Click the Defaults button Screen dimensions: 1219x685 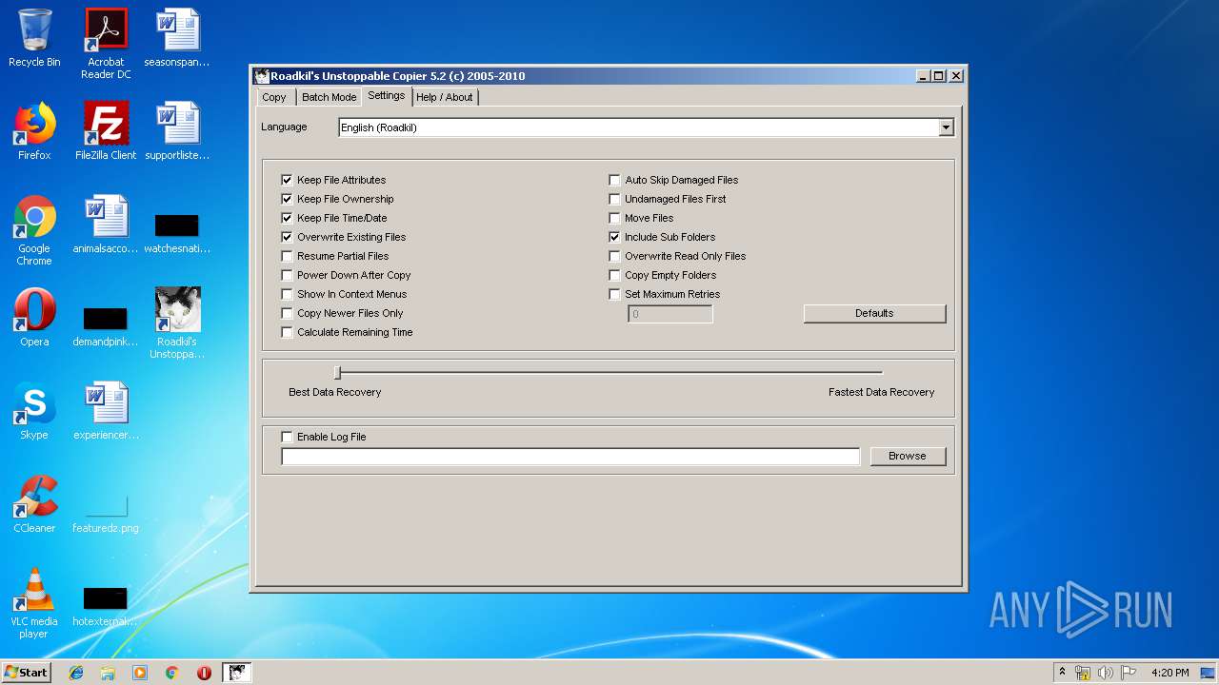point(874,313)
